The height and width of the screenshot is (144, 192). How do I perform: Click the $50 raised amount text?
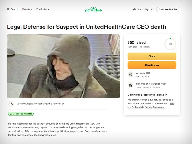coord(136,42)
